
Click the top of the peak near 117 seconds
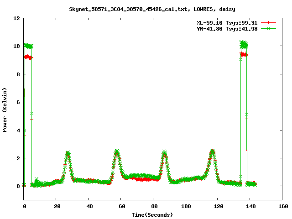click(x=213, y=151)
